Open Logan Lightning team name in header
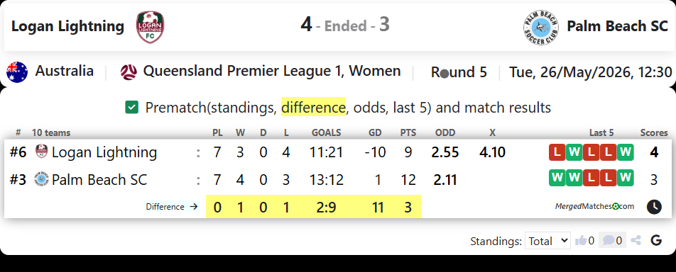The width and height of the screenshot is (676, 272). point(67,26)
